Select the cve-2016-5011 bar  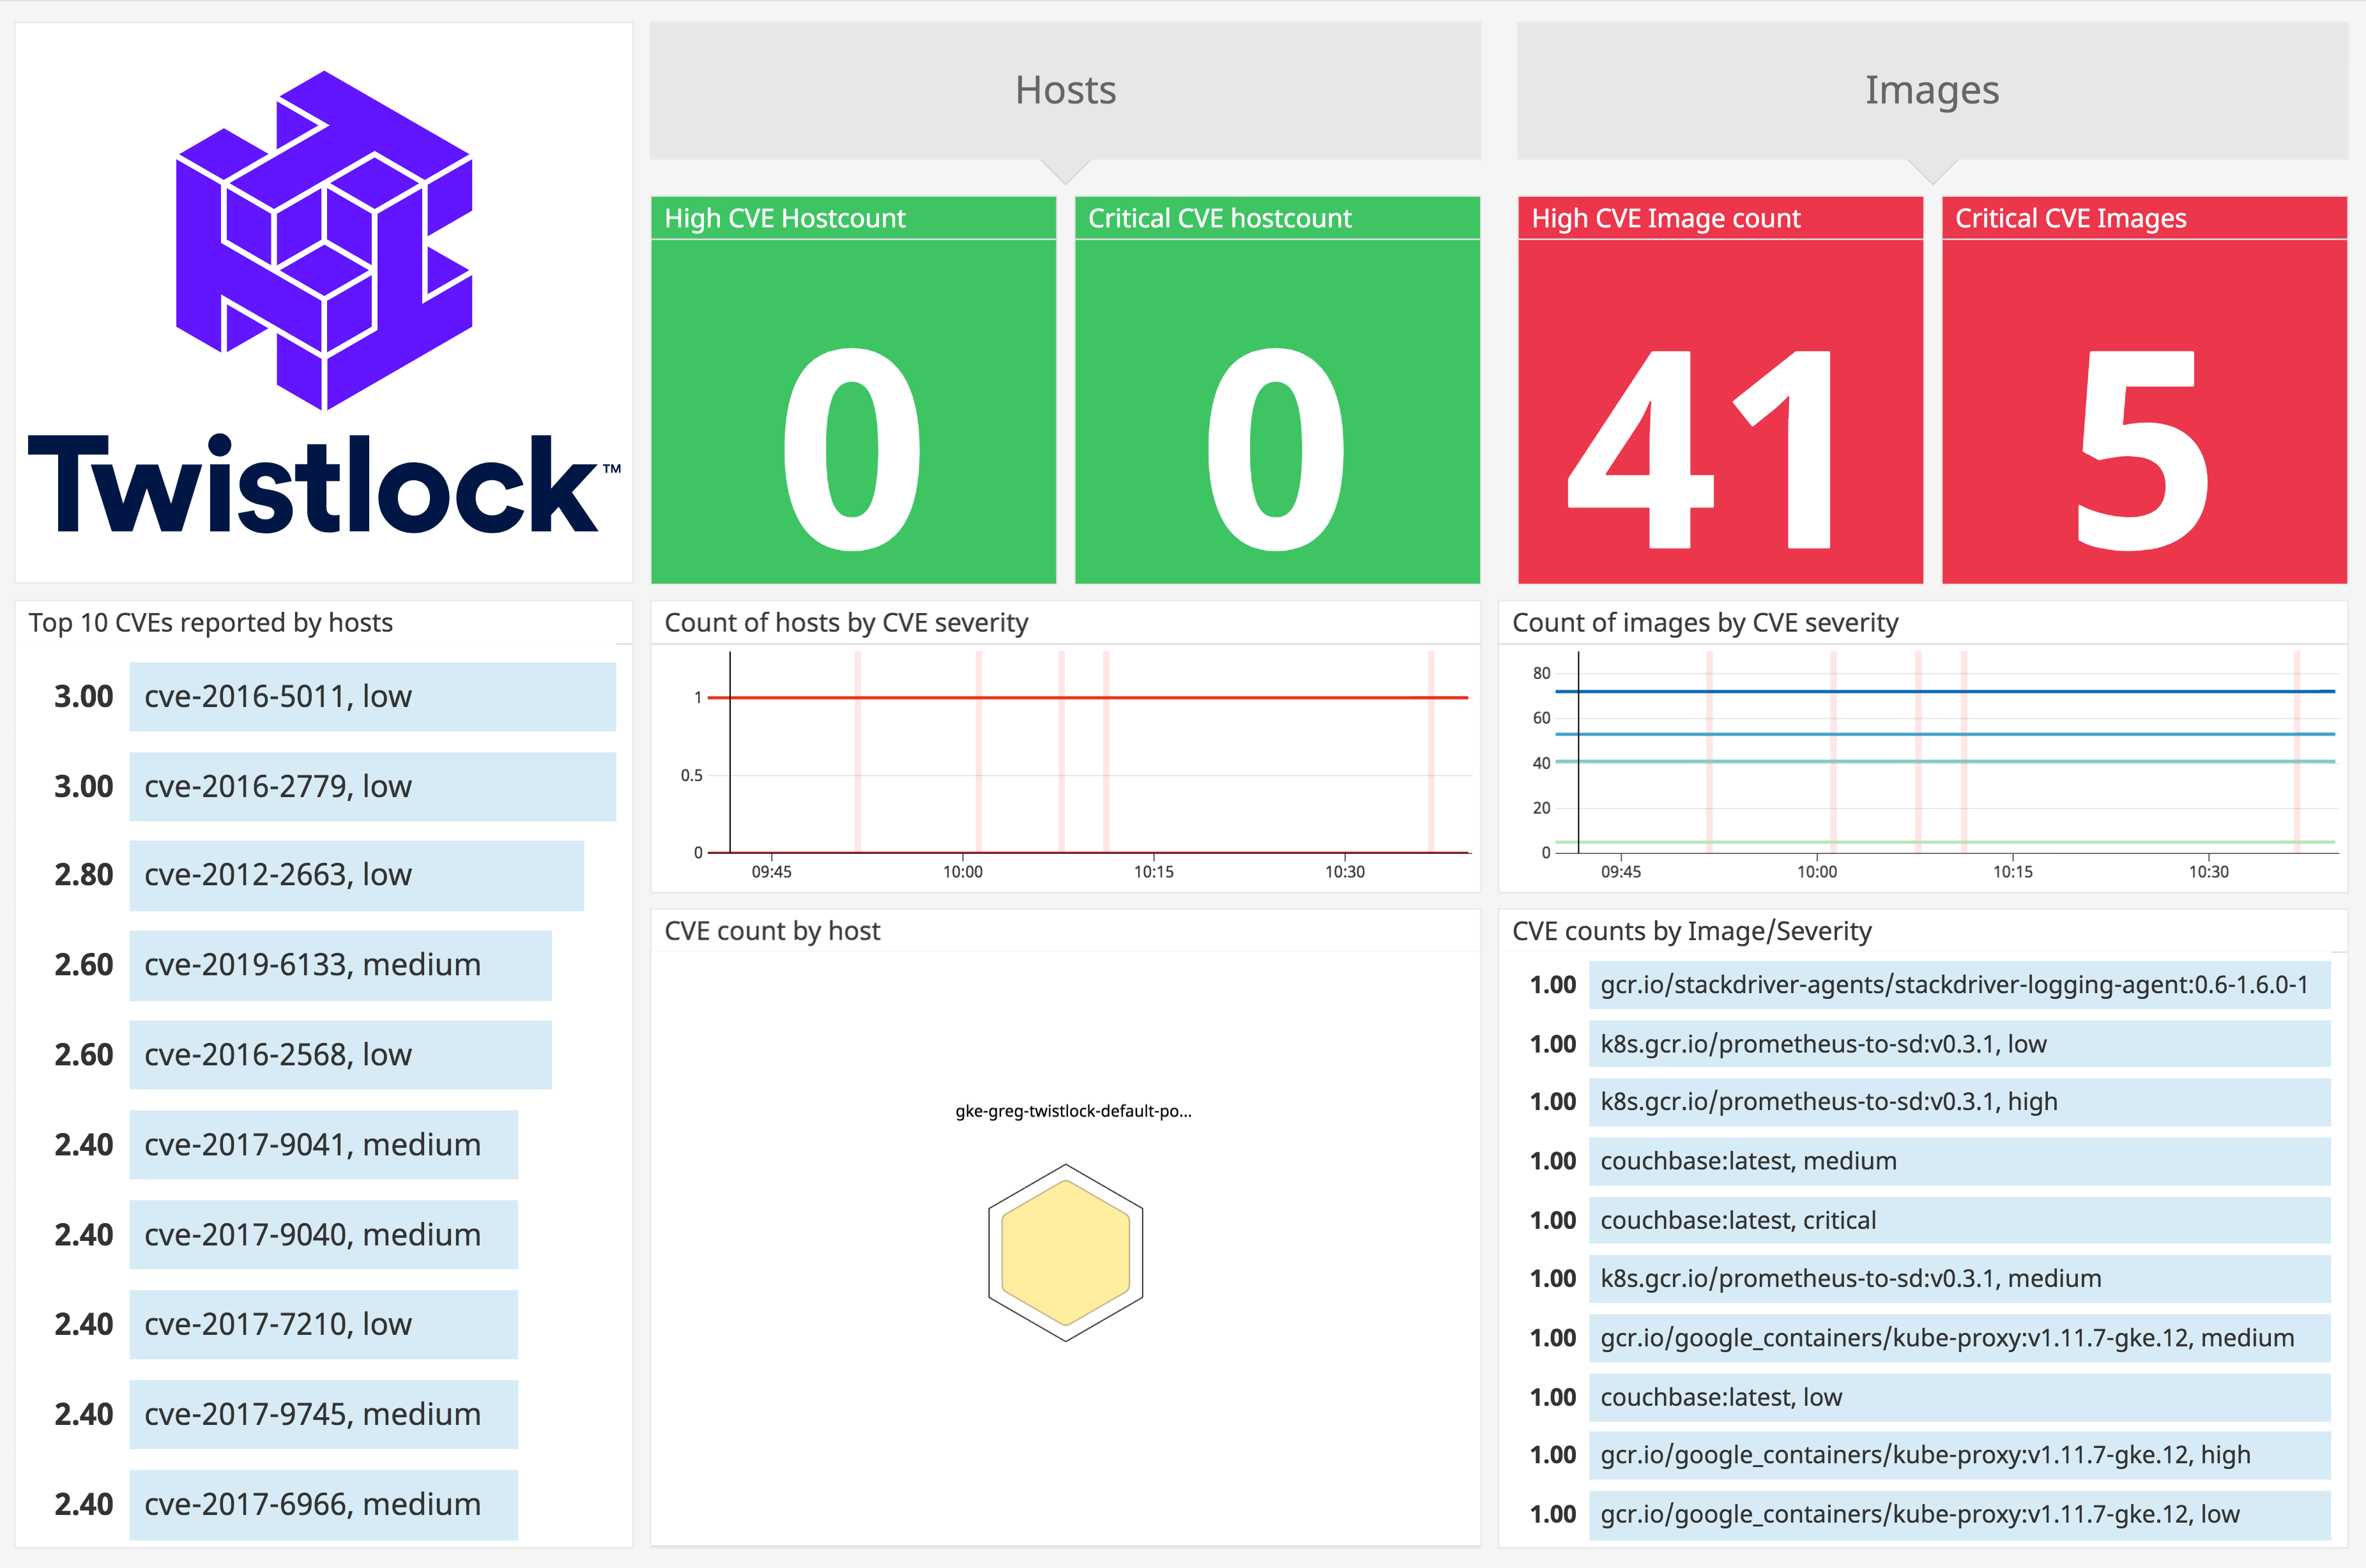[372, 697]
